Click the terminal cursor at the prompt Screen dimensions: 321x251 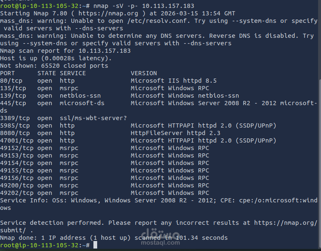(95, 245)
